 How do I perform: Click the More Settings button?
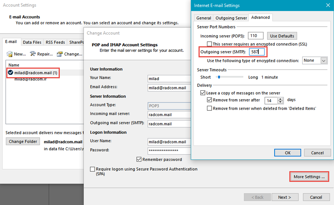(309, 177)
